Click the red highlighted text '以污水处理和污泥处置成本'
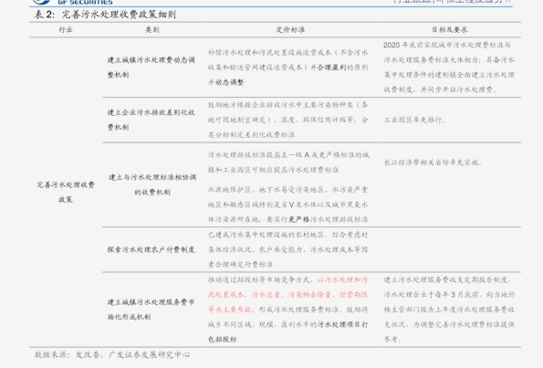This screenshot has width=543, height=368. click(x=287, y=295)
